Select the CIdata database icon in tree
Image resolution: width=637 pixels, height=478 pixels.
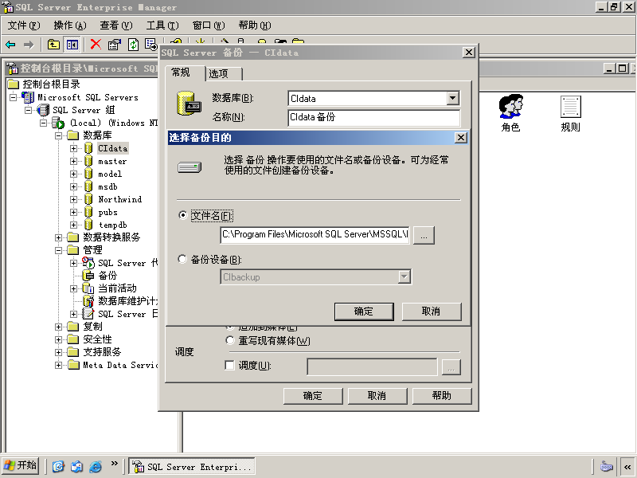[88, 148]
